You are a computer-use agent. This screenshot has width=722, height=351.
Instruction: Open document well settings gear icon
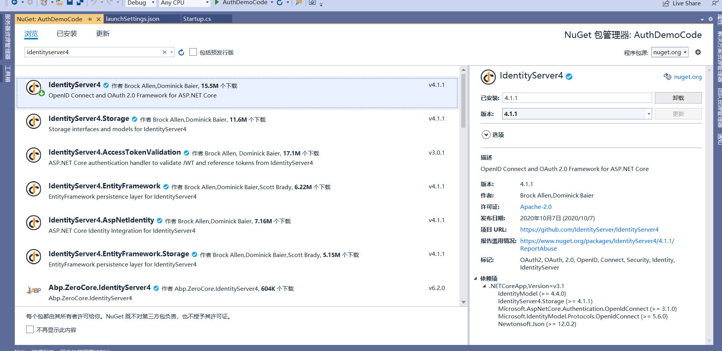tap(711, 19)
